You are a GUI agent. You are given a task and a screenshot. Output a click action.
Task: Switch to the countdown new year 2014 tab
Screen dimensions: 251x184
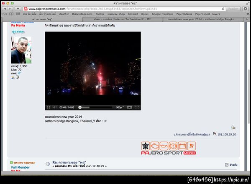203,19
